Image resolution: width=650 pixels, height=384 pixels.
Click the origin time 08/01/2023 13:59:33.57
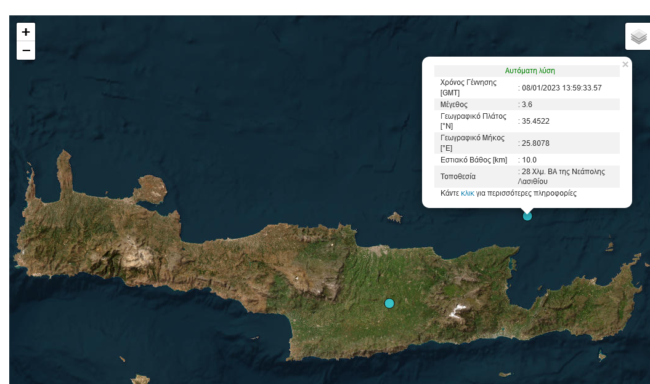click(561, 88)
